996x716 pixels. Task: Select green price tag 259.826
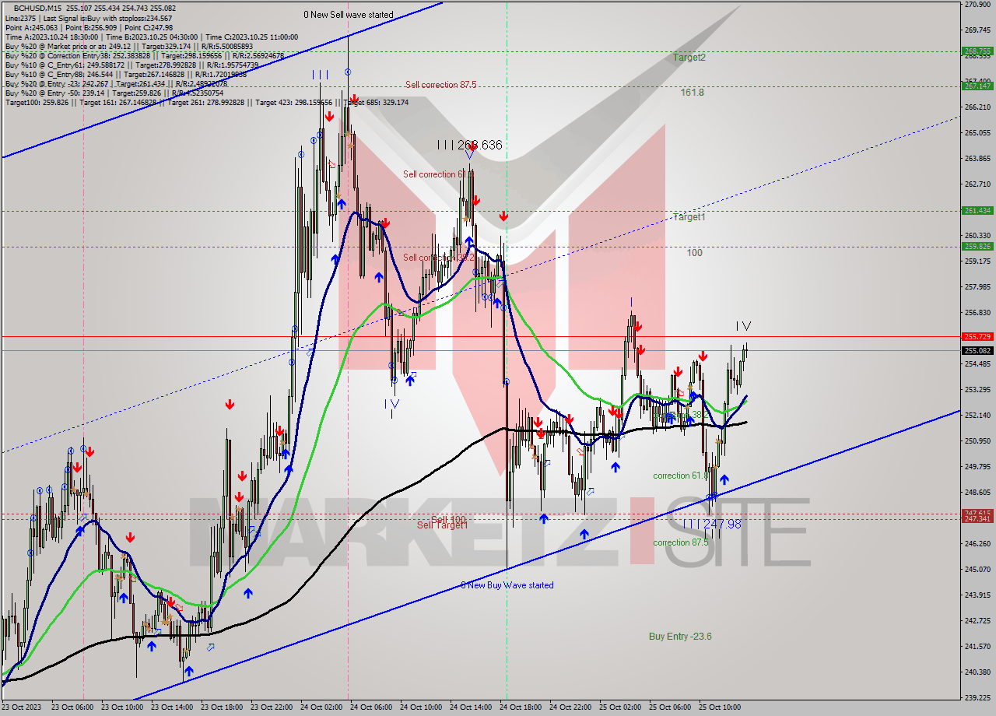[x=977, y=246]
